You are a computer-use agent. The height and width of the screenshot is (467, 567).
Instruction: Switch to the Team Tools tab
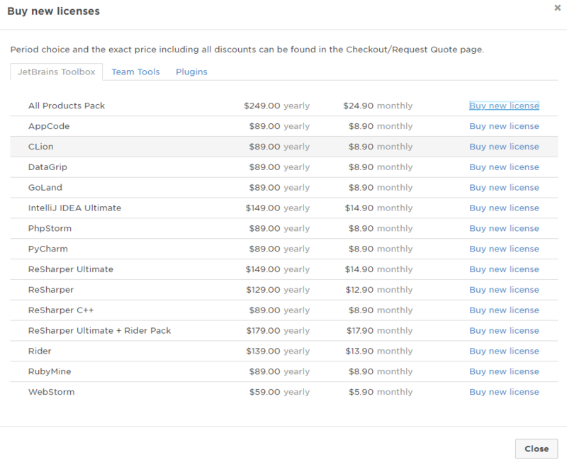pyautogui.click(x=135, y=72)
